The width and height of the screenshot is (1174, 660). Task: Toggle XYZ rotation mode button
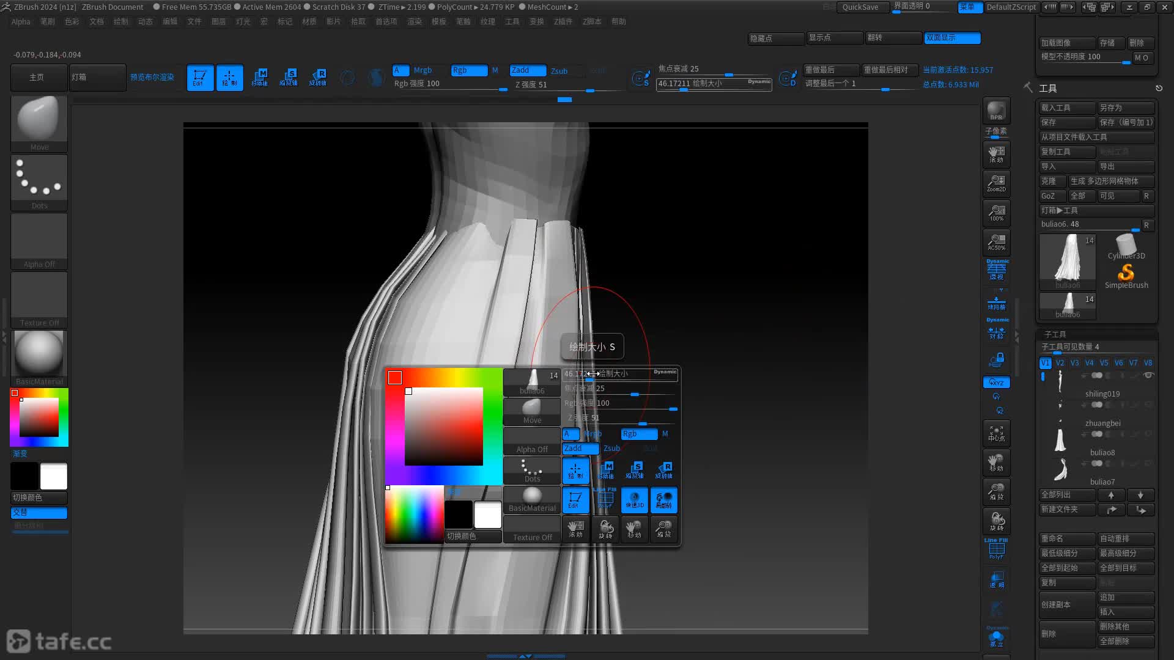(x=996, y=383)
